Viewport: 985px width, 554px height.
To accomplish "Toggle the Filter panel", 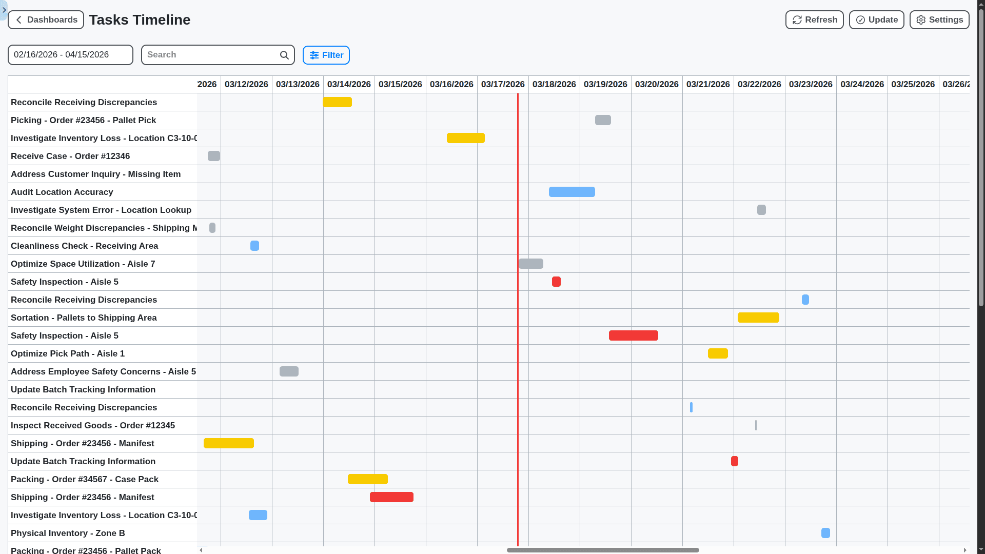I will click(x=326, y=55).
